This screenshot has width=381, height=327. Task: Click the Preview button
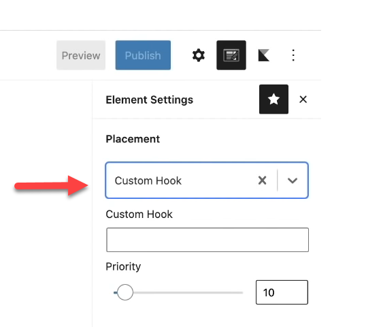(81, 55)
